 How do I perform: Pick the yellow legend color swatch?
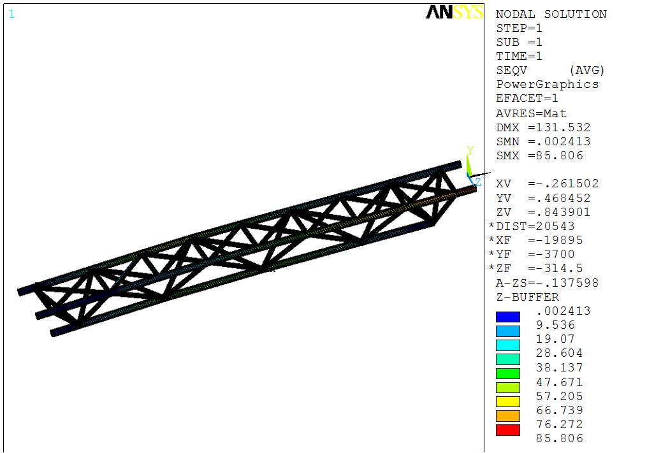coord(507,402)
